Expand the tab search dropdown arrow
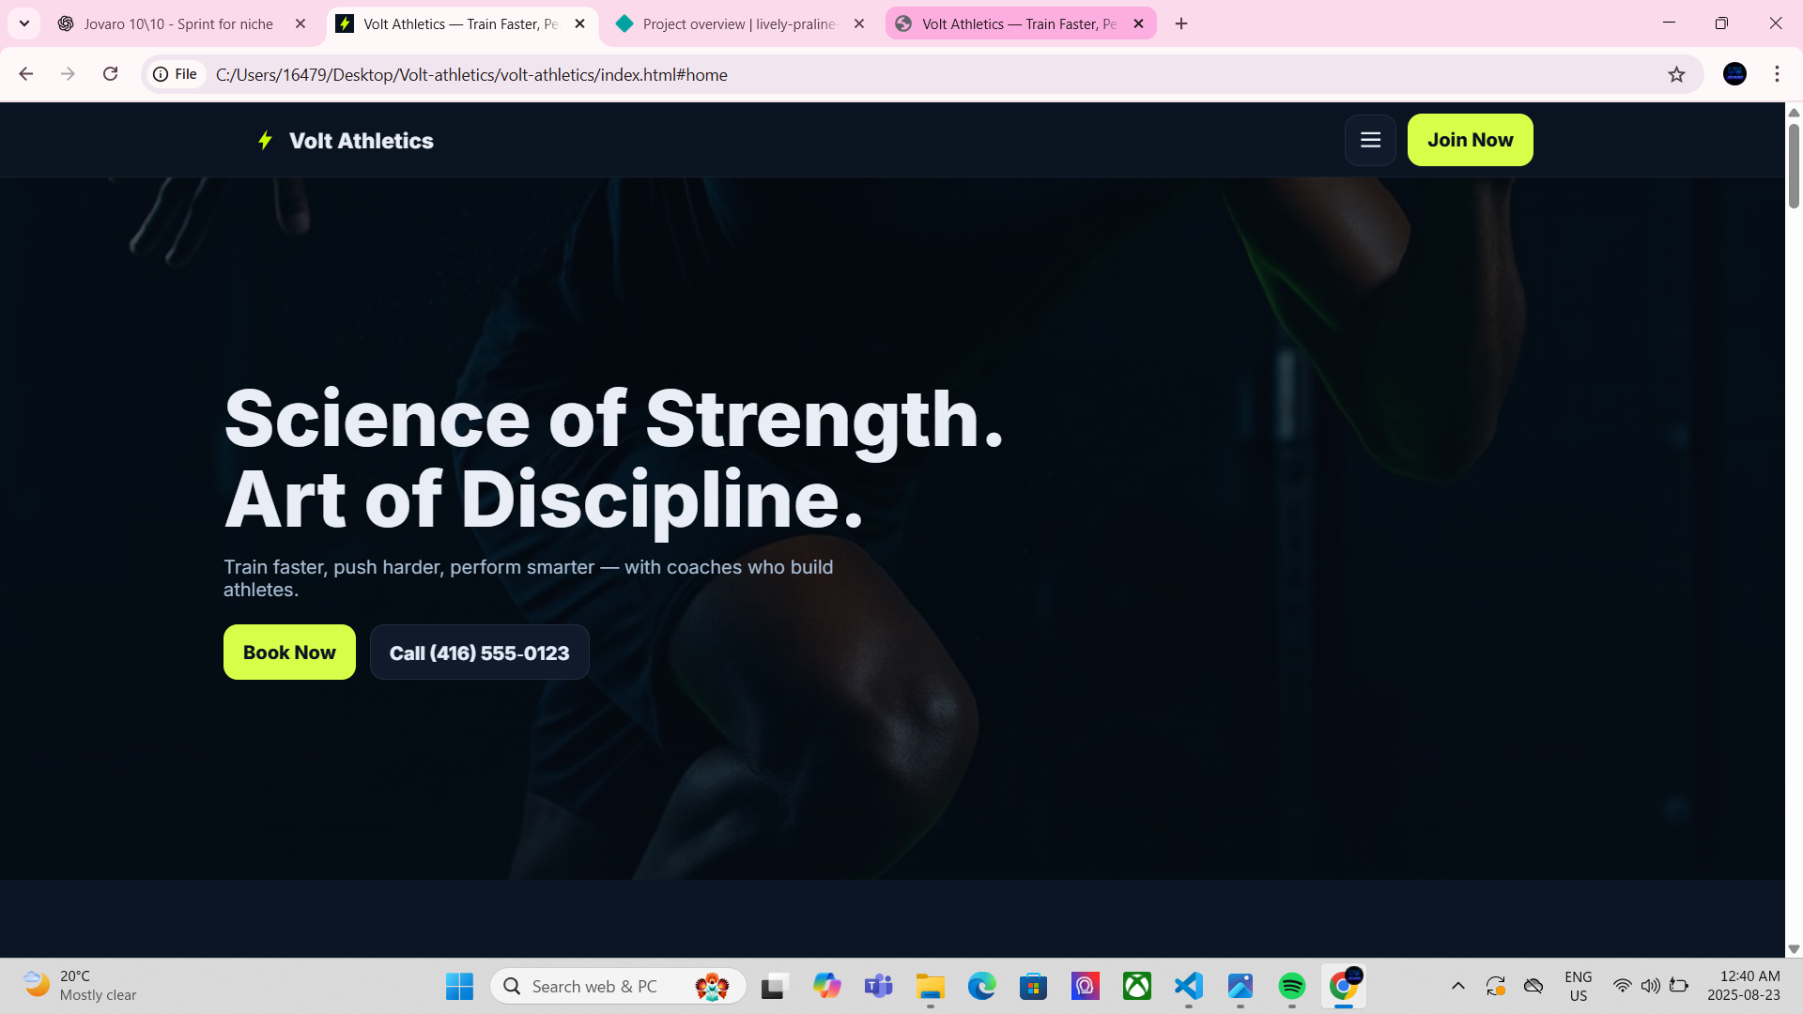This screenshot has width=1803, height=1014. pyautogui.click(x=24, y=23)
